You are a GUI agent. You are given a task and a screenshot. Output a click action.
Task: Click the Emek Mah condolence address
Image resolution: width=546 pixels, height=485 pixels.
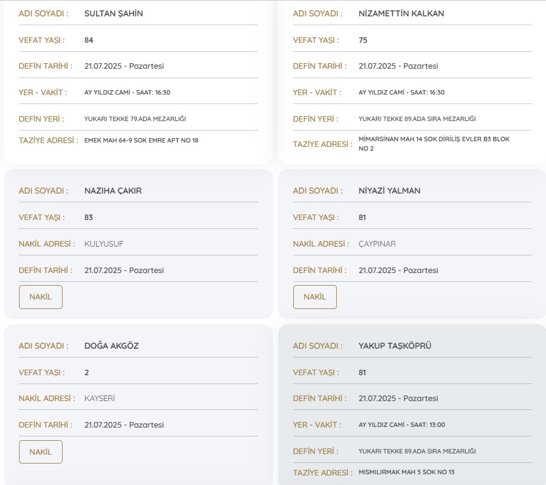tap(141, 140)
